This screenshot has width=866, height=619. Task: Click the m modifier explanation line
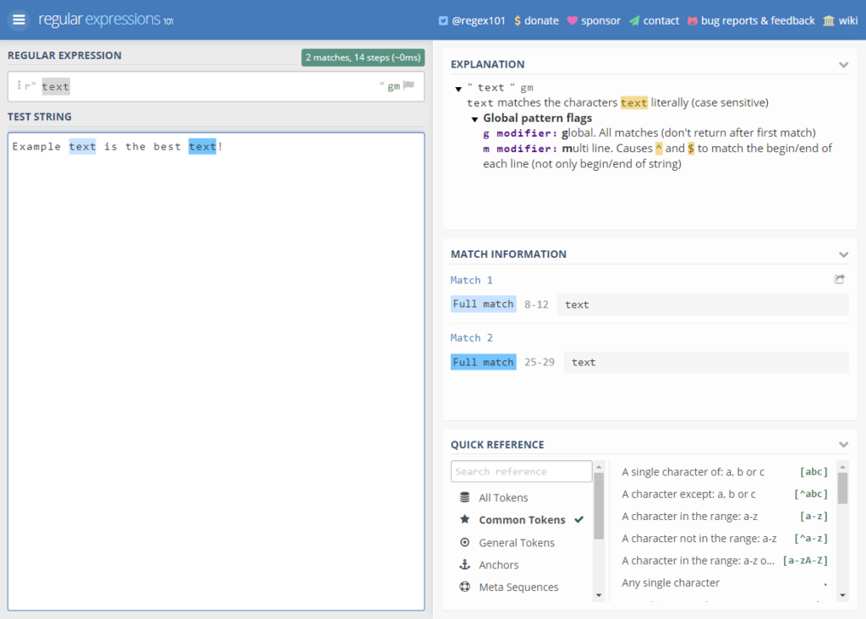pyautogui.click(x=657, y=156)
